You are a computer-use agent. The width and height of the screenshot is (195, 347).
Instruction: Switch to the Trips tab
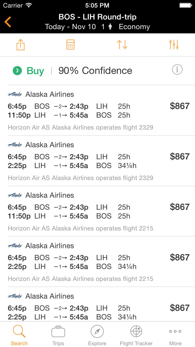pyautogui.click(x=58, y=336)
